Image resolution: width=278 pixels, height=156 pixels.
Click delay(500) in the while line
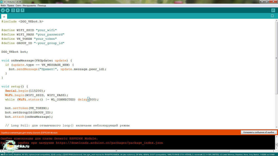pos(87,99)
